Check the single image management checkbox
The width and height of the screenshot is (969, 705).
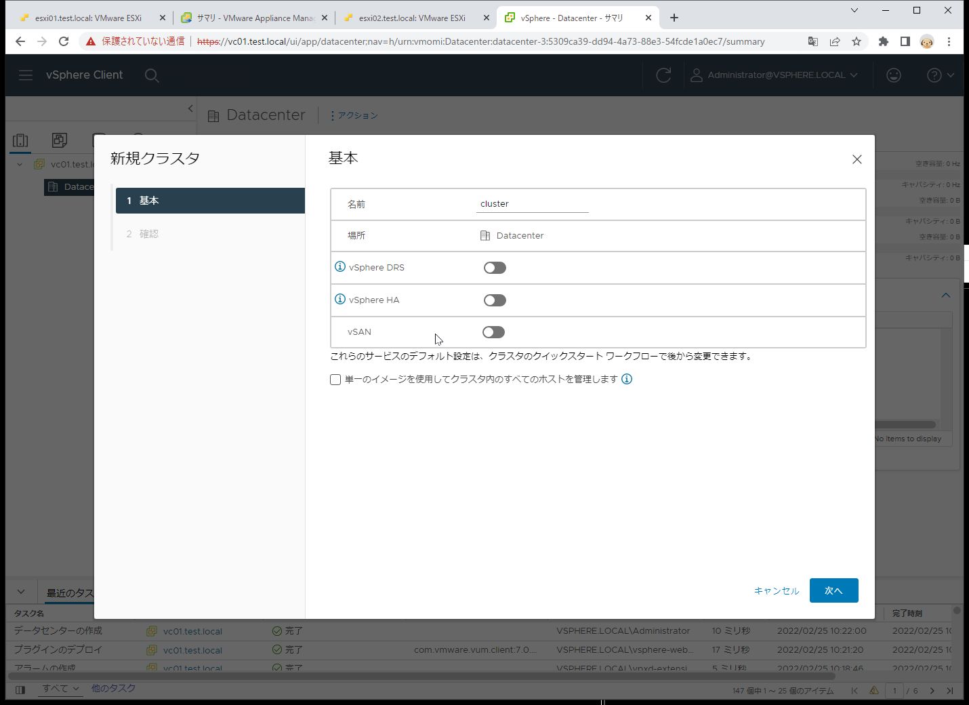[335, 380]
